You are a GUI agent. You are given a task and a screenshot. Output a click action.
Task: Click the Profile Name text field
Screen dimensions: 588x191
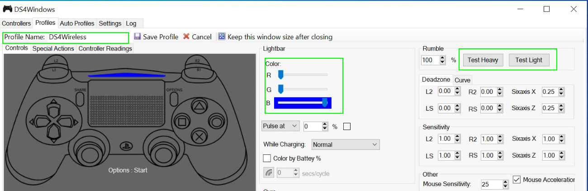(x=87, y=37)
